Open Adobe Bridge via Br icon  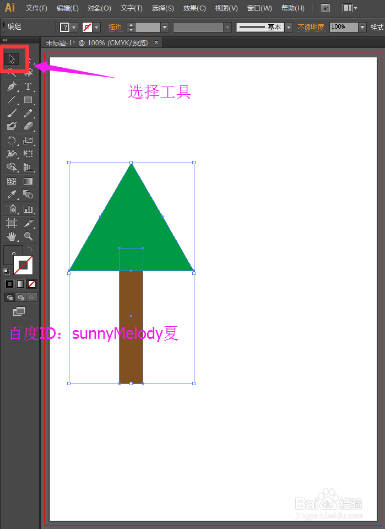click(x=326, y=8)
